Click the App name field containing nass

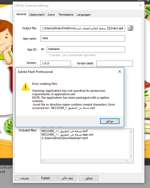(83, 38)
